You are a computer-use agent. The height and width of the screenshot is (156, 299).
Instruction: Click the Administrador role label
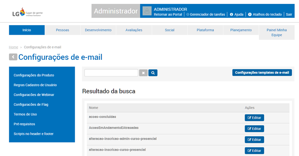(x=116, y=11)
